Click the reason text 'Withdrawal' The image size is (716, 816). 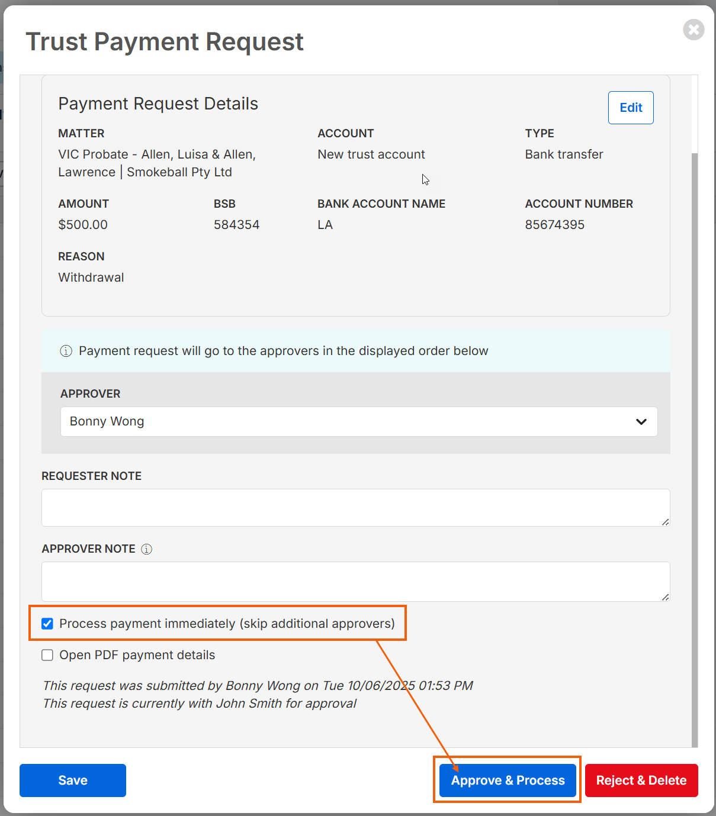click(x=91, y=278)
